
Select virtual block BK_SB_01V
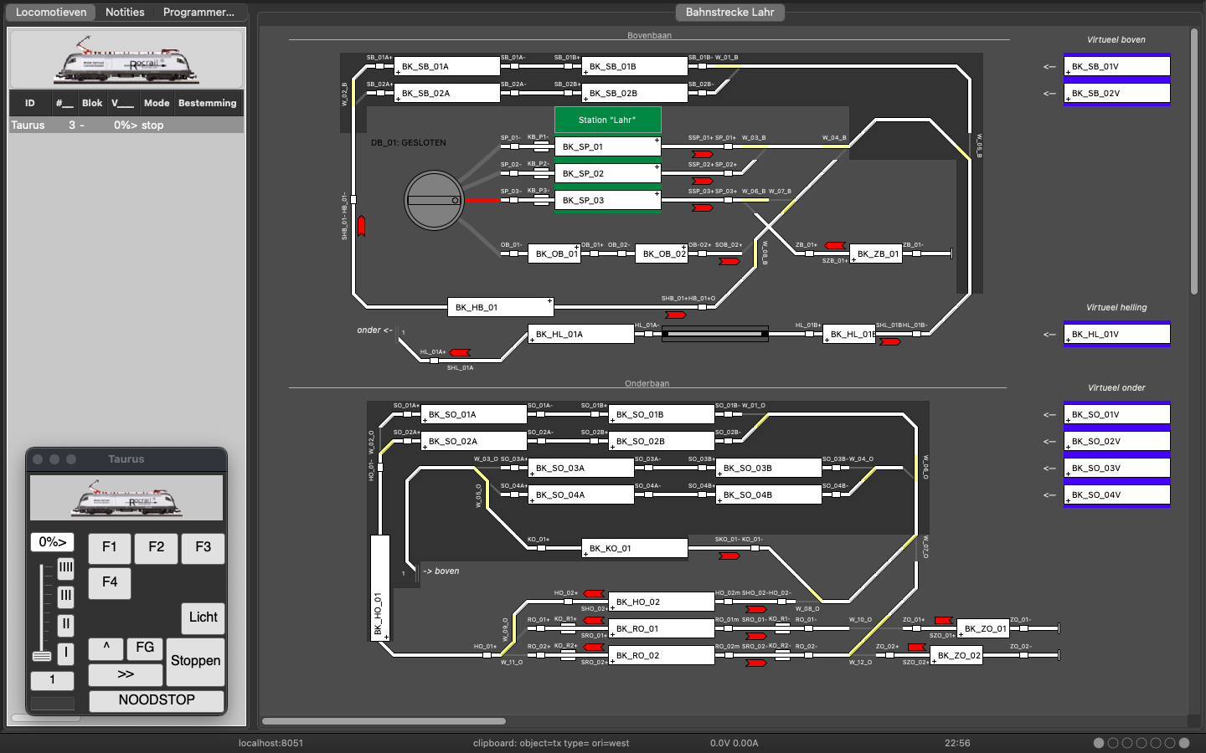pyautogui.click(x=1117, y=66)
